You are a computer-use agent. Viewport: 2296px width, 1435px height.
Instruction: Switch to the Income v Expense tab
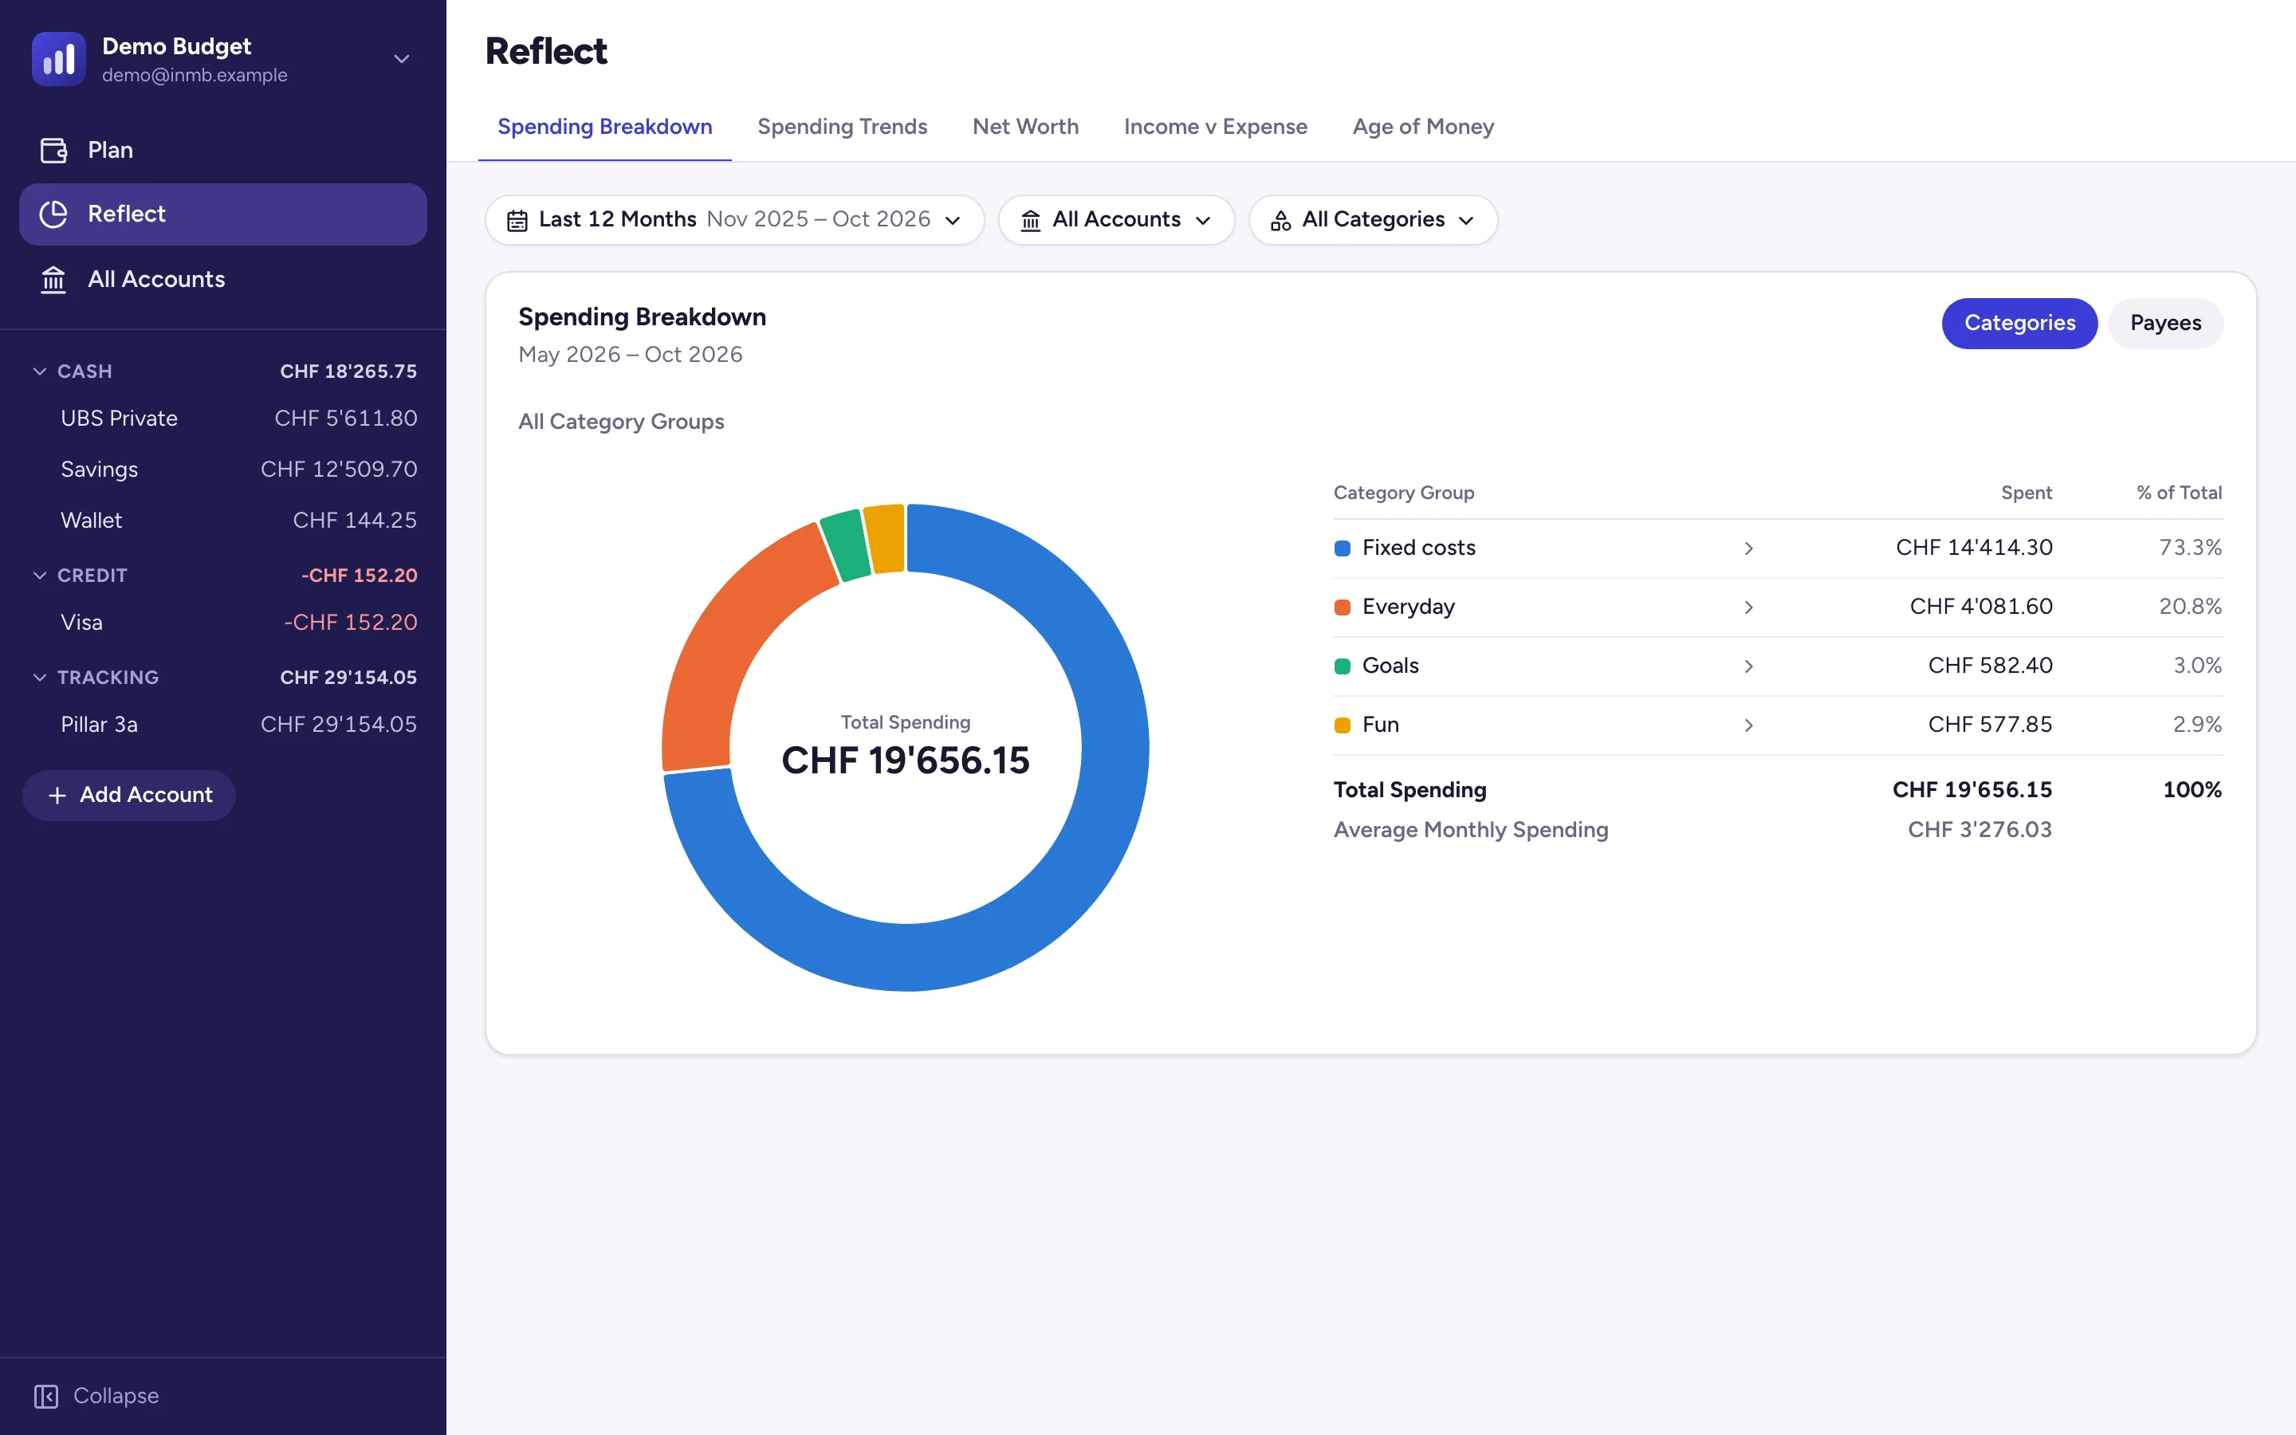(x=1215, y=128)
